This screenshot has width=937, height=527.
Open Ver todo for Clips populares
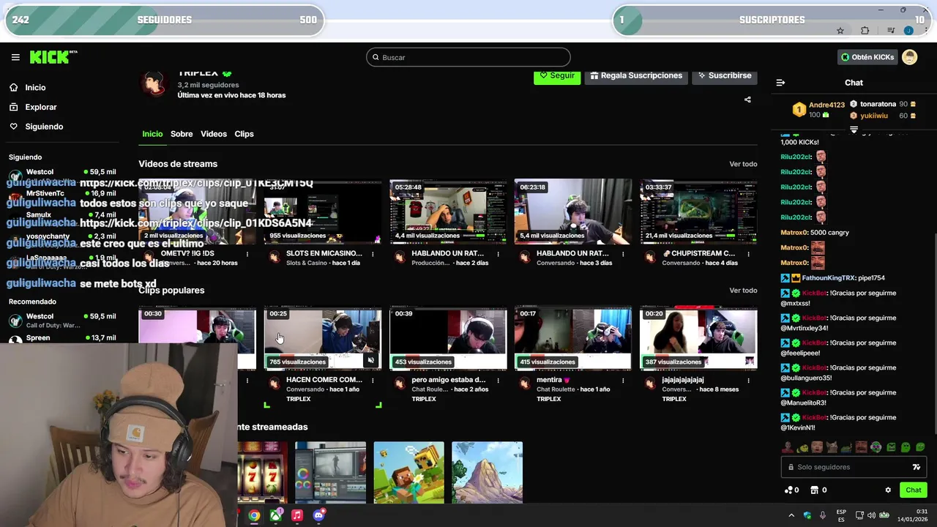click(x=743, y=291)
